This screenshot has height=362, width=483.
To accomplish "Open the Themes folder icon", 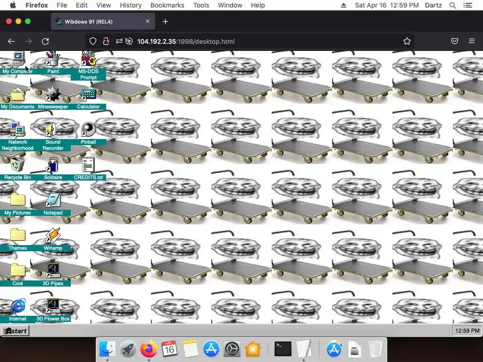I will pos(17,236).
